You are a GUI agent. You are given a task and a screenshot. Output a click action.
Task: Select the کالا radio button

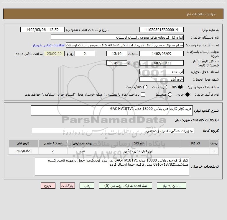pos(180,87)
